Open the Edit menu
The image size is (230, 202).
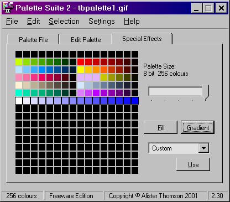(33, 22)
